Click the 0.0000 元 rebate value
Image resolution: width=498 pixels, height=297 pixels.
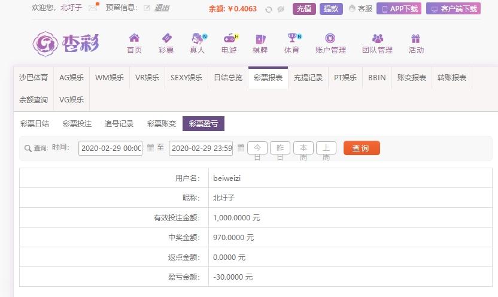click(229, 257)
